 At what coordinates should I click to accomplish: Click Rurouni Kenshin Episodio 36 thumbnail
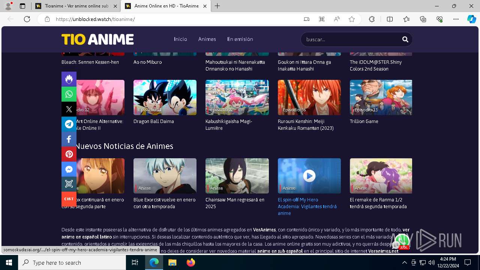click(309, 97)
